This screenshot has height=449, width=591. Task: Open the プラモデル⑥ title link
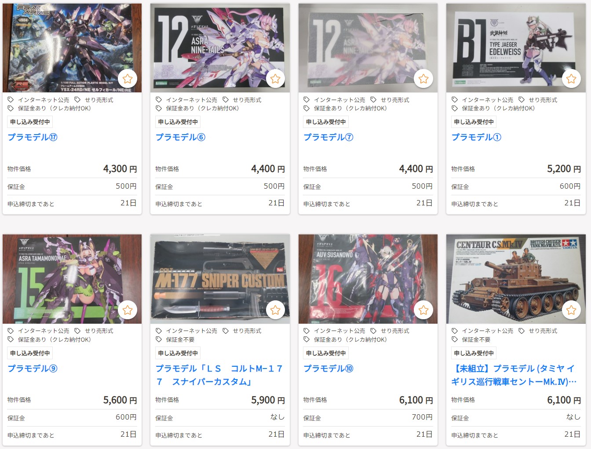[x=180, y=137]
